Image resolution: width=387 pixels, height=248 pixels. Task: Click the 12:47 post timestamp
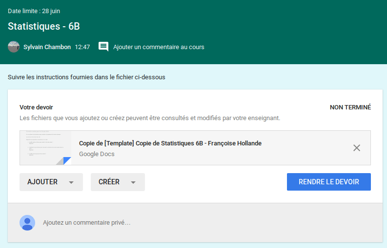82,47
